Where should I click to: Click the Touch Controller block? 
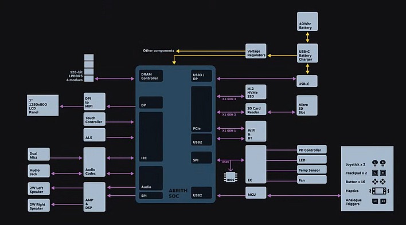coord(95,119)
